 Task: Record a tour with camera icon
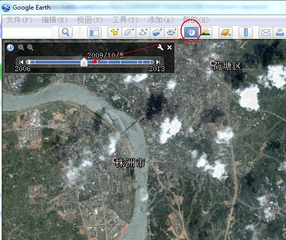(171, 32)
